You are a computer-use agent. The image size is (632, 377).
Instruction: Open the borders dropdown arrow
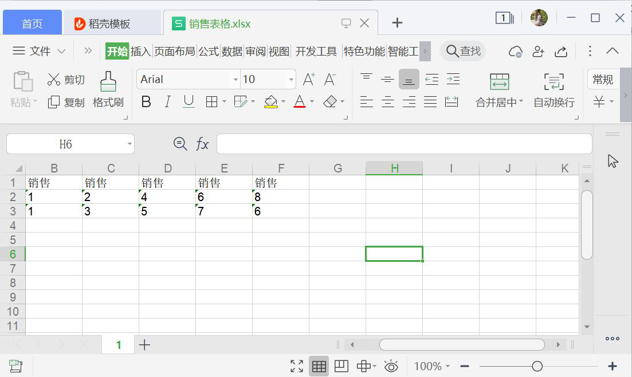point(224,101)
